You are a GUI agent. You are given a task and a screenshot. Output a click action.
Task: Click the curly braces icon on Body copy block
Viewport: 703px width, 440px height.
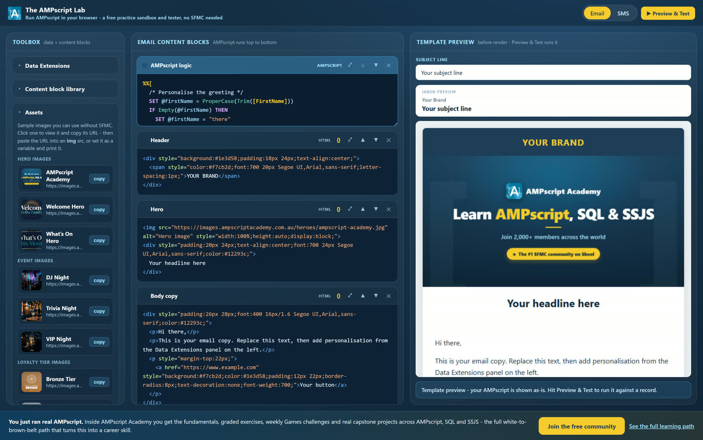[338, 296]
